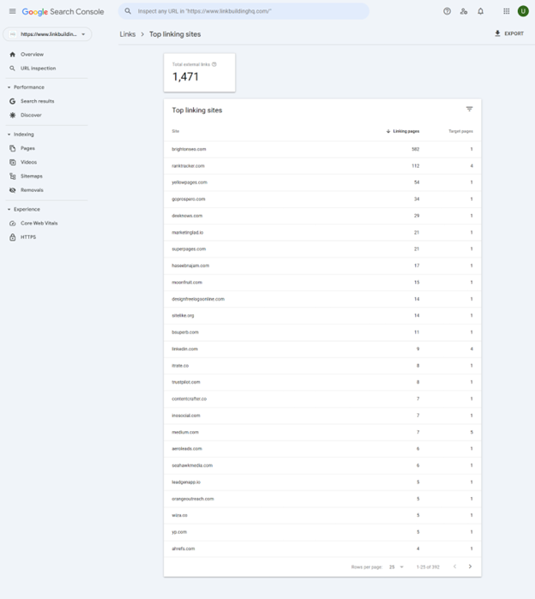This screenshot has width=535, height=599.
Task: Open the bsuperb.com row
Action: point(322,332)
